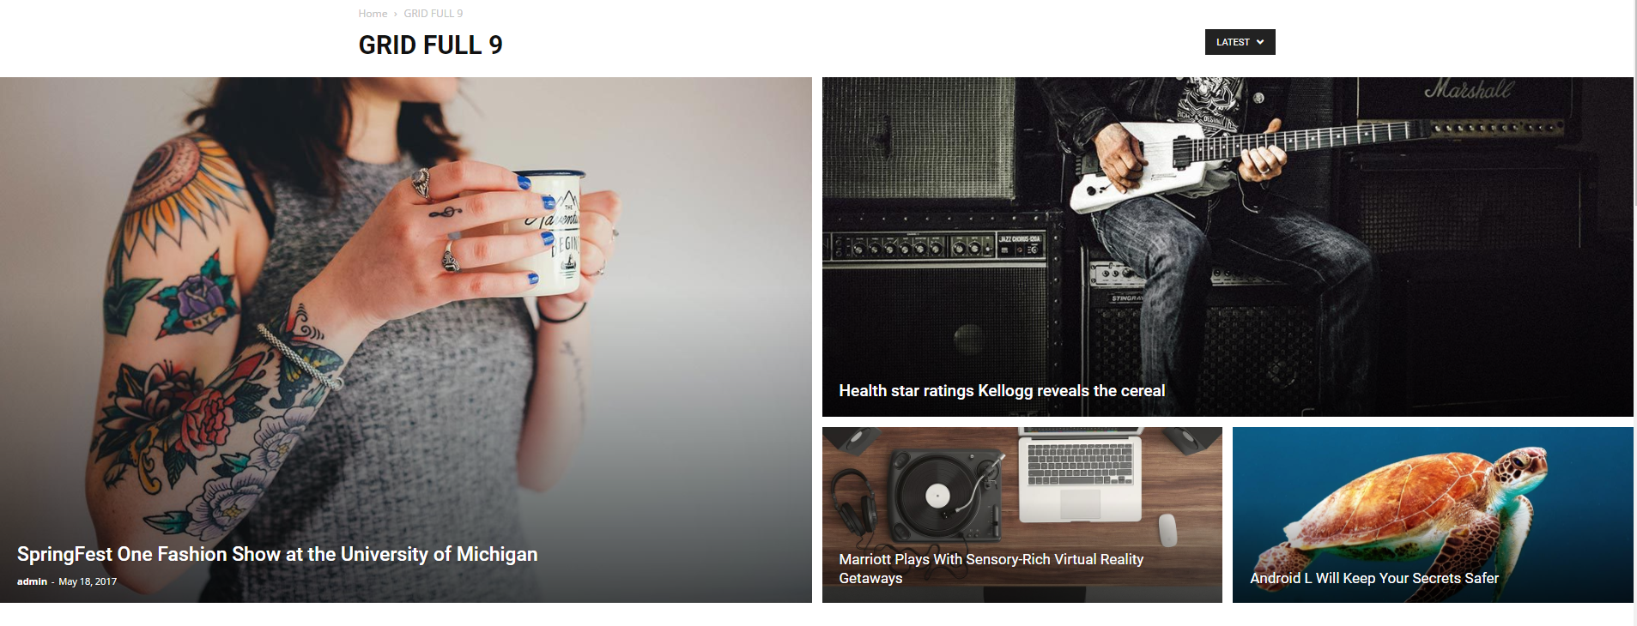Click the May 18, 2017 date
Screen dimensions: 1637x626
88,581
